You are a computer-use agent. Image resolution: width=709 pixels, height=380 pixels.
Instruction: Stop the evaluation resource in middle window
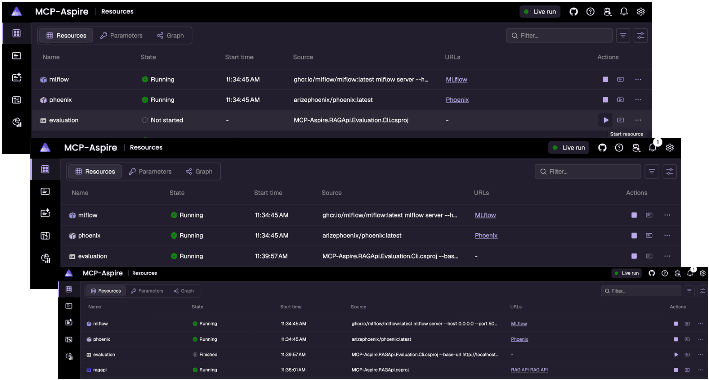click(634, 256)
